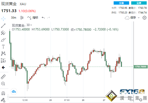
Task: Click the zoom in magnifier tool
Action: coord(3,84)
